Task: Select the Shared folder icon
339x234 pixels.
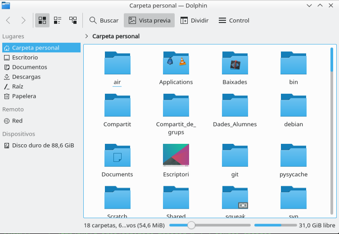Action: click(176, 197)
